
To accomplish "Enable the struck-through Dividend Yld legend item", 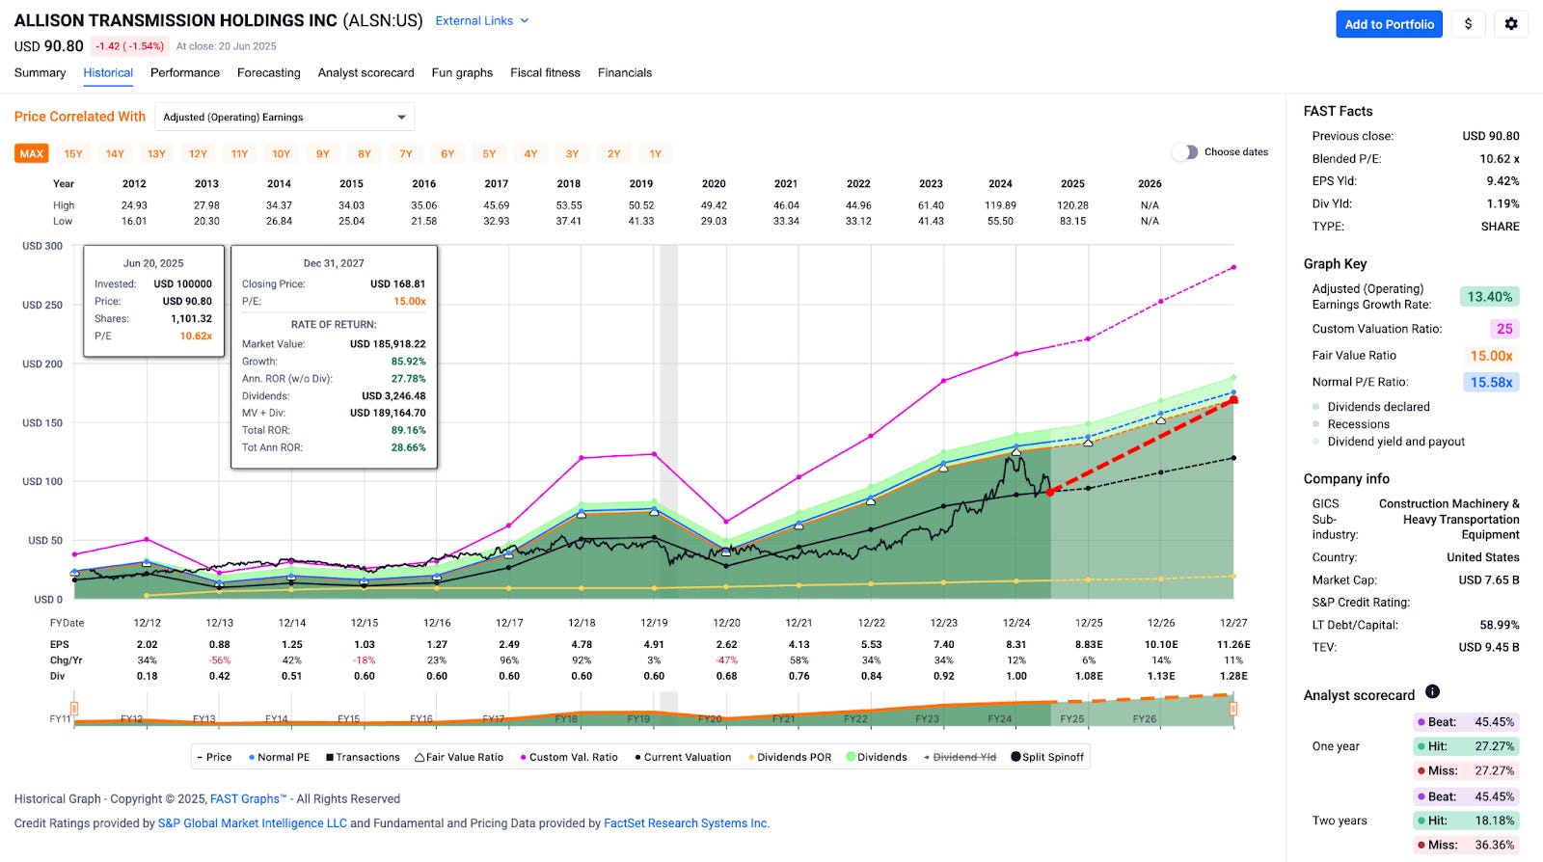I will point(960,757).
